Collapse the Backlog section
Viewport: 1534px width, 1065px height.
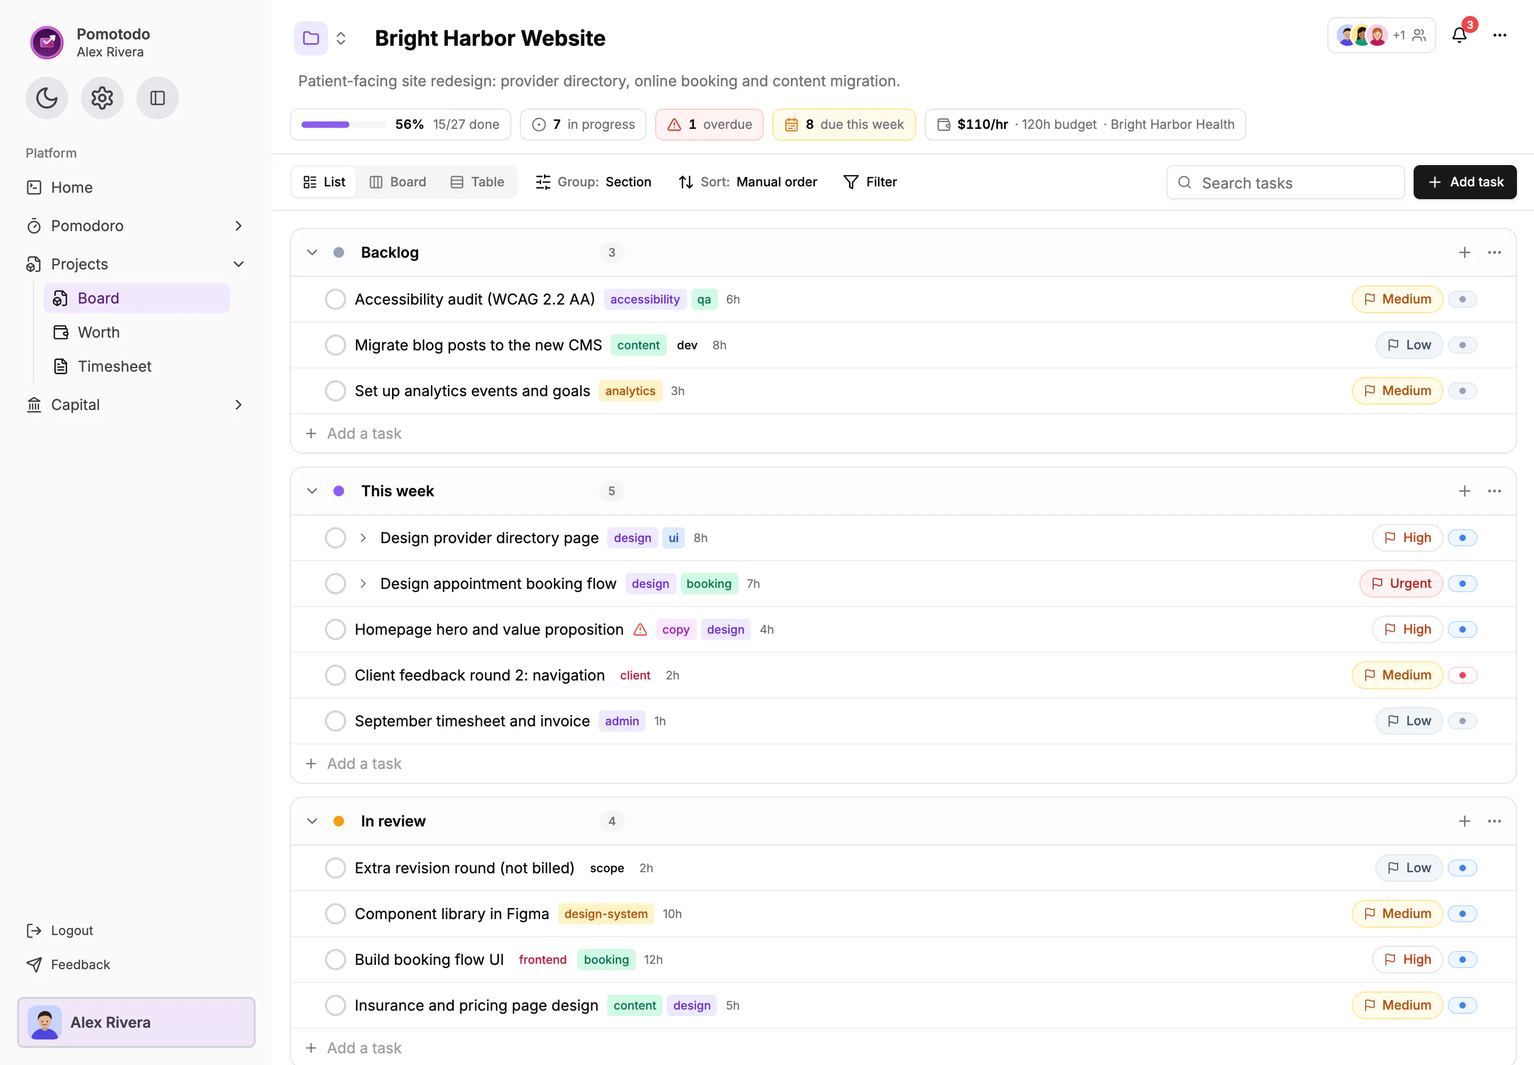tap(312, 253)
